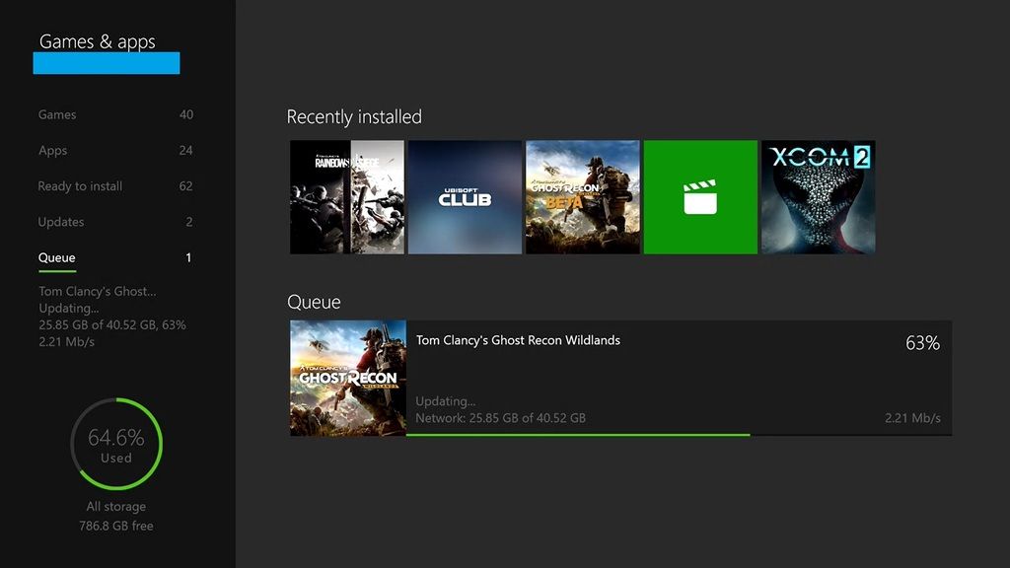This screenshot has width=1010, height=568.
Task: Show the Updates section
Action: click(x=61, y=222)
